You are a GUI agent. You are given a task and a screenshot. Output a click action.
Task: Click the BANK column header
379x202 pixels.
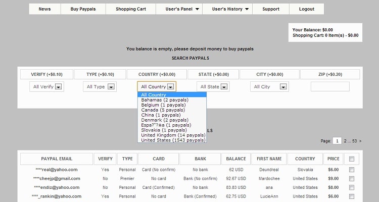coord(201,159)
